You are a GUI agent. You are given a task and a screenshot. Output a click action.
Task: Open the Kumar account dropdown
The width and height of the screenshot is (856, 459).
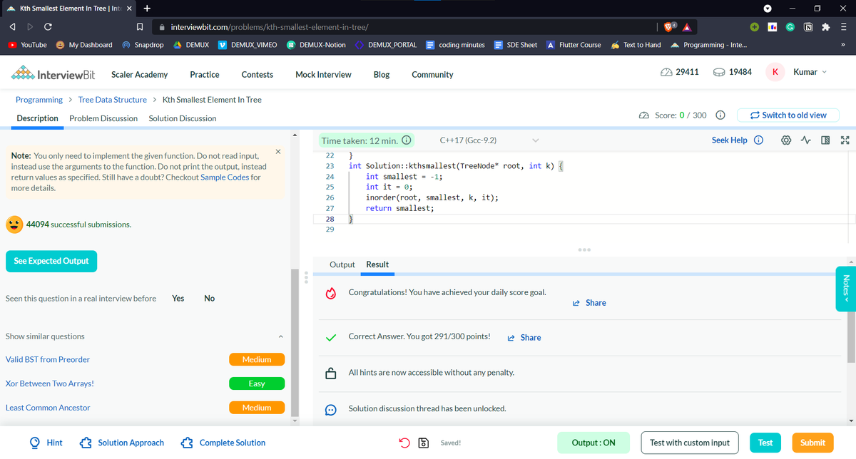[810, 72]
